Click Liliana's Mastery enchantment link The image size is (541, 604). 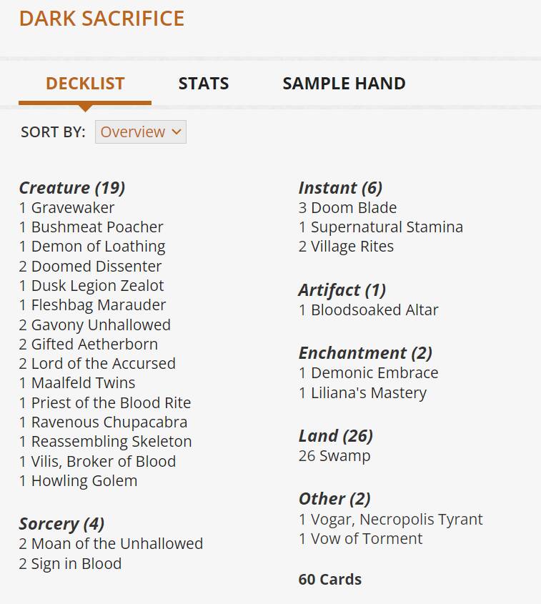point(369,392)
